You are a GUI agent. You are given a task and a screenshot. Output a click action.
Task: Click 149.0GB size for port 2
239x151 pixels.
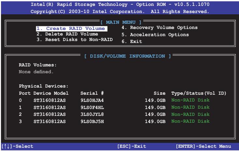155,115
